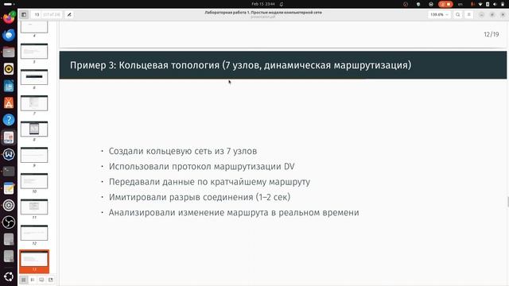This screenshot has height=286, width=509.
Task: Click the document viewer dock icon
Action: (x=9, y=137)
